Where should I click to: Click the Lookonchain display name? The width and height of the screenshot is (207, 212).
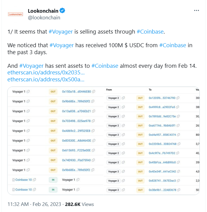(43, 11)
